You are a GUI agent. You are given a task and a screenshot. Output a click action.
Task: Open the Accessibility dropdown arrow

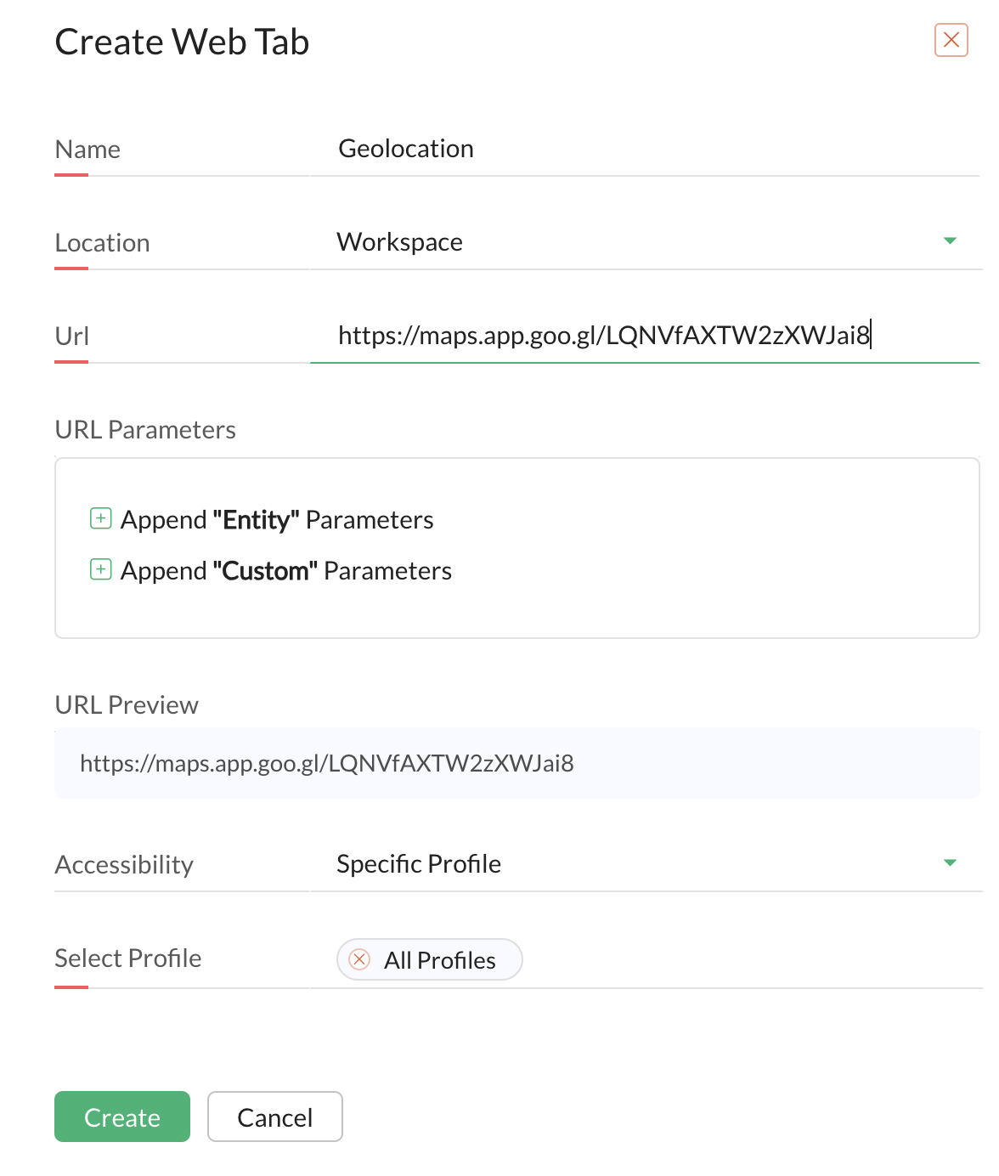click(950, 863)
